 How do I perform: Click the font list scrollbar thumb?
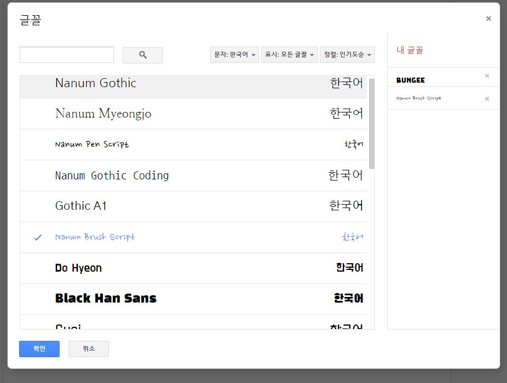click(x=372, y=124)
